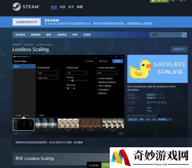Screen dimensions: 192x168
Task: Click Lossless Scaling in the breadcrumb
Action: coord(44,45)
